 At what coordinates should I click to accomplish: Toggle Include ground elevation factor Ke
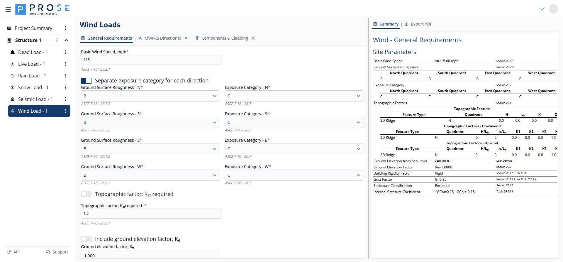click(x=86, y=239)
